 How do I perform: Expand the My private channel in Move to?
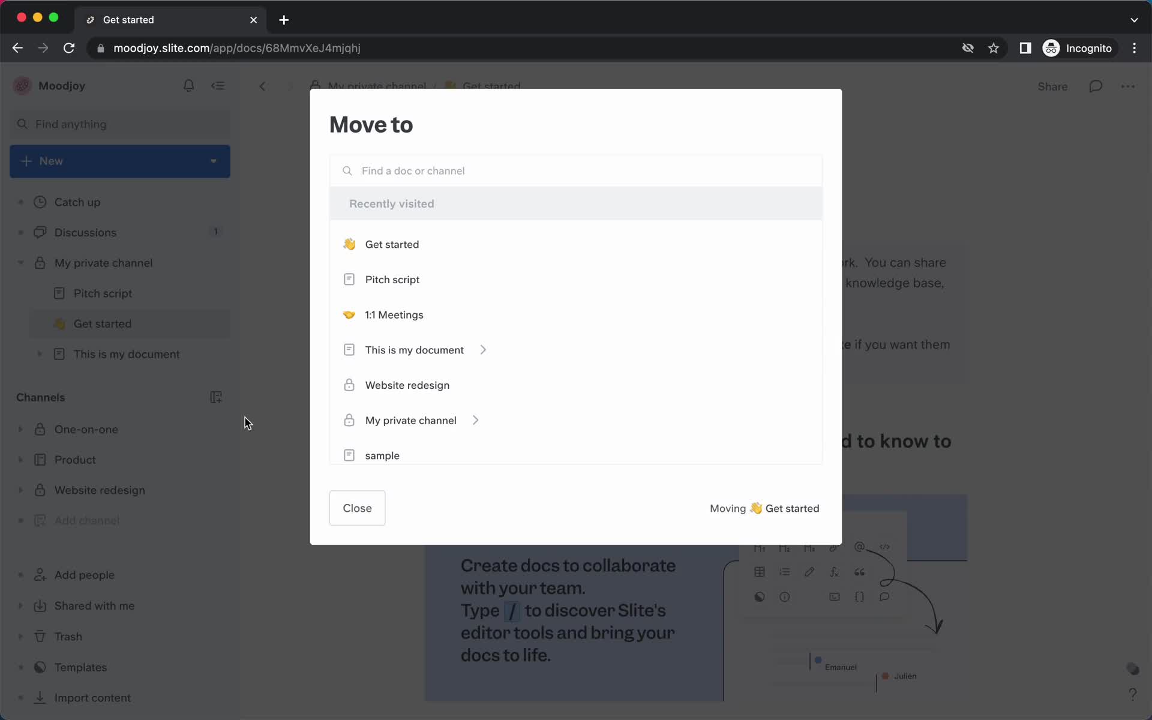click(477, 420)
